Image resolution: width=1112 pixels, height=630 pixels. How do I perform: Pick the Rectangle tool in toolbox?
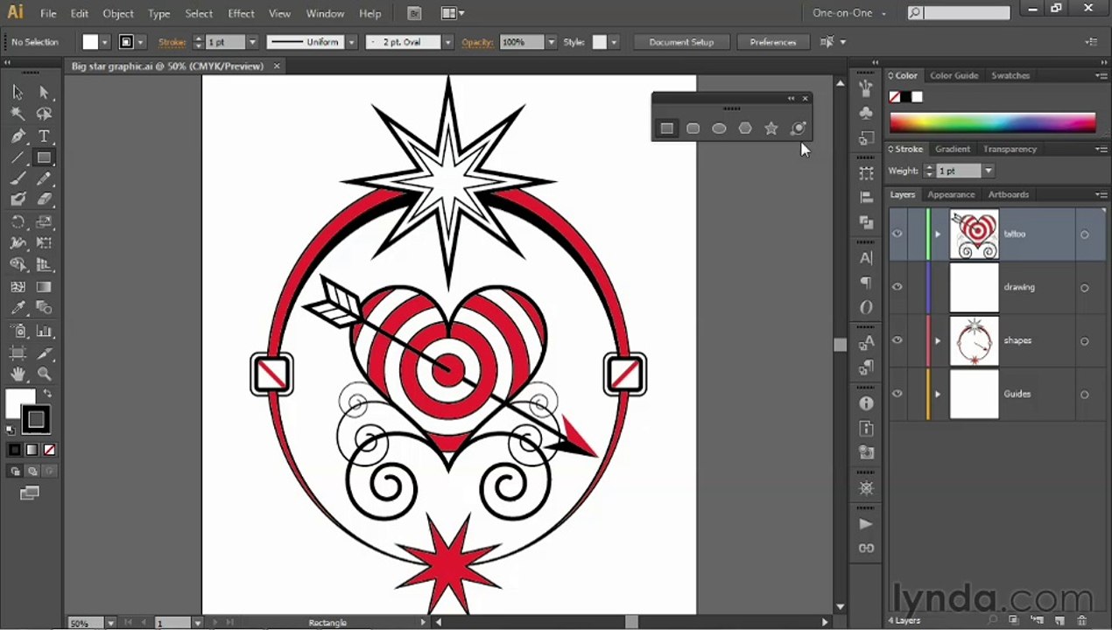[x=44, y=157]
